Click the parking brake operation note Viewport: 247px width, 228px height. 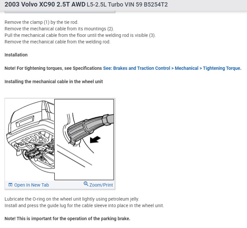67,219
